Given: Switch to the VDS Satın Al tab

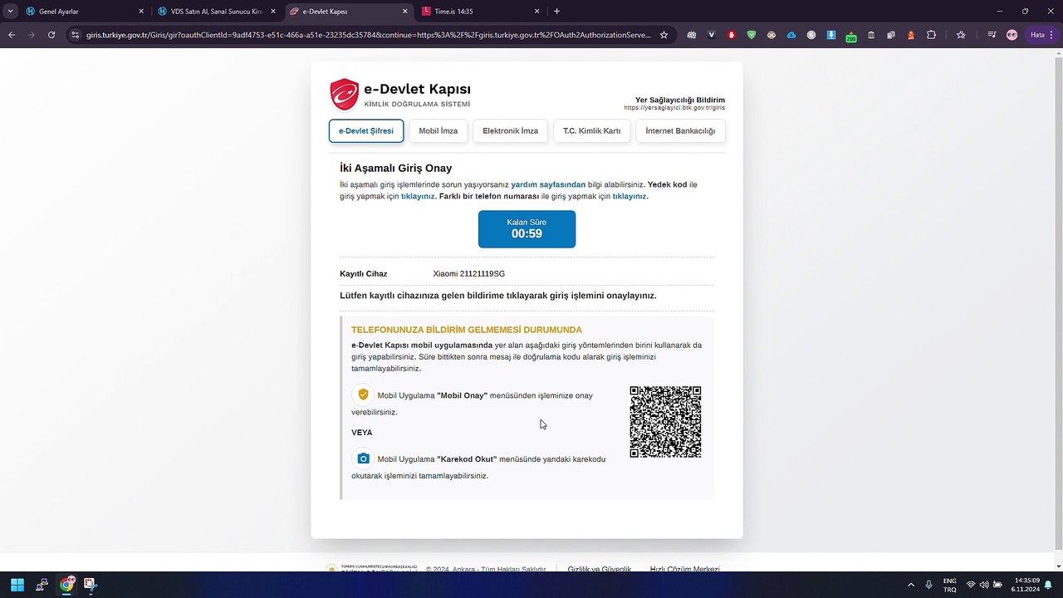Looking at the screenshot, I should pos(218,12).
